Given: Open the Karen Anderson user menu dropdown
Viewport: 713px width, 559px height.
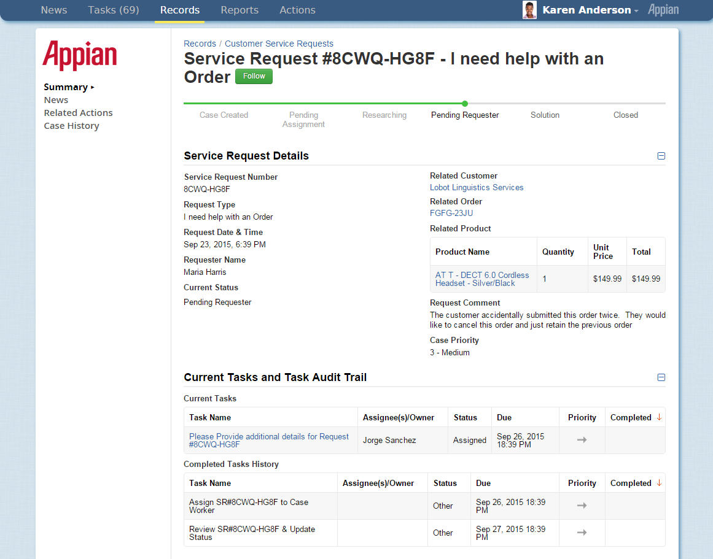Looking at the screenshot, I should click(x=590, y=10).
